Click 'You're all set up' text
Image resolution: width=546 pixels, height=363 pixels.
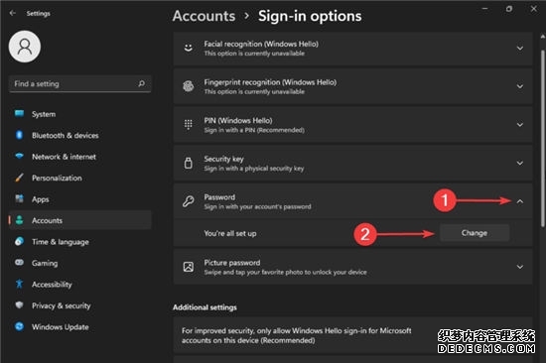pos(230,233)
